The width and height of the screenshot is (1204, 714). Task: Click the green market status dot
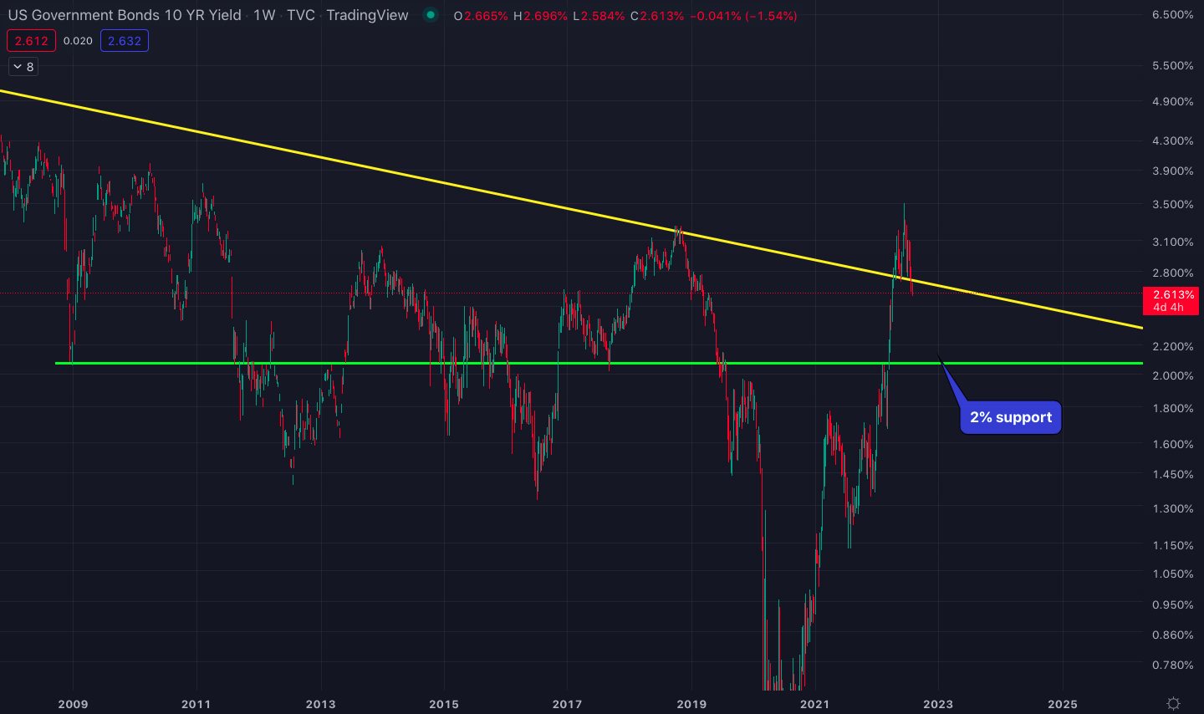pos(430,15)
